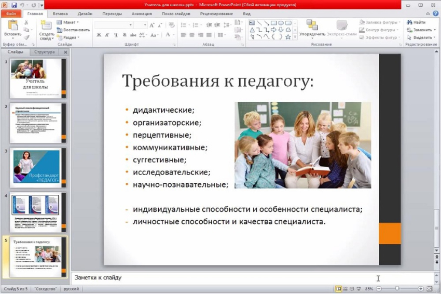The width and height of the screenshot is (441, 294).
Task: Select the Isosceles Triangle shape
Action: pos(252,30)
